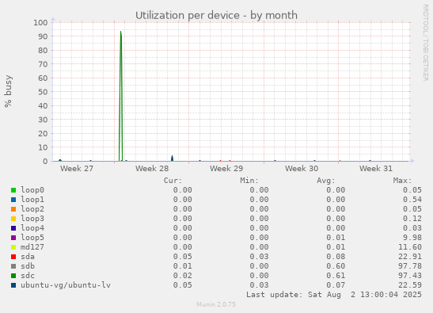The width and height of the screenshot is (433, 313).
Task: Click the sdc dark green legend swatch
Action: 13,276
